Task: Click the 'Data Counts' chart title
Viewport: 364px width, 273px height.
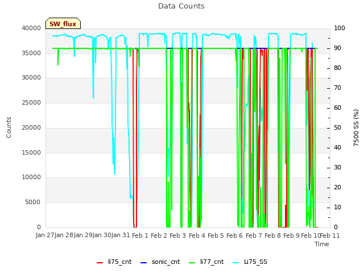Action: 181,6
